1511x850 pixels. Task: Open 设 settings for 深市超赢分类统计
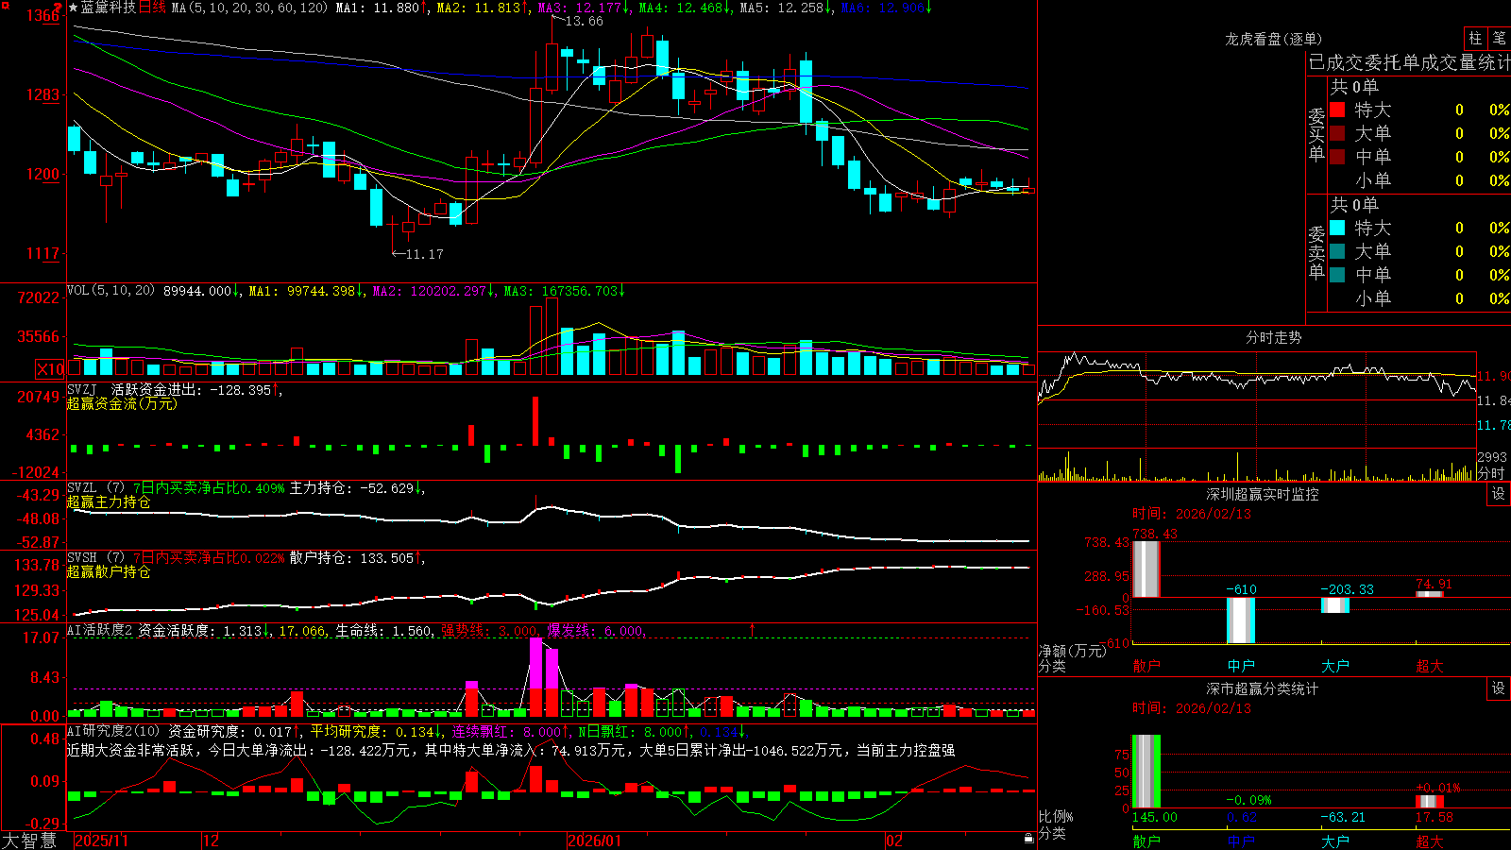click(x=1499, y=688)
